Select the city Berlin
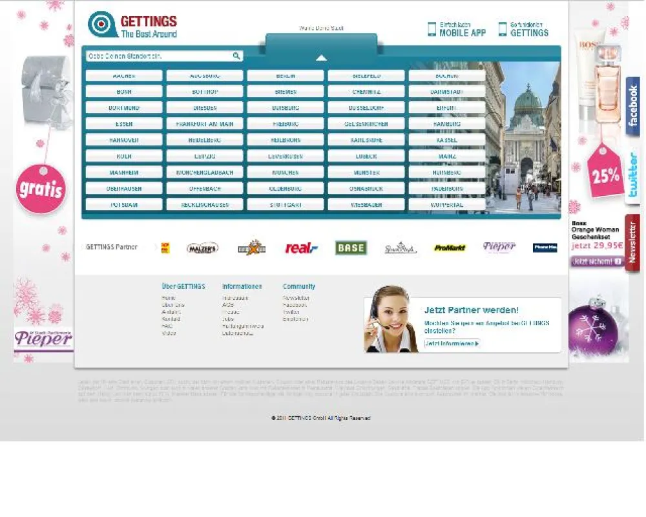The height and width of the screenshot is (517, 646). [x=286, y=76]
